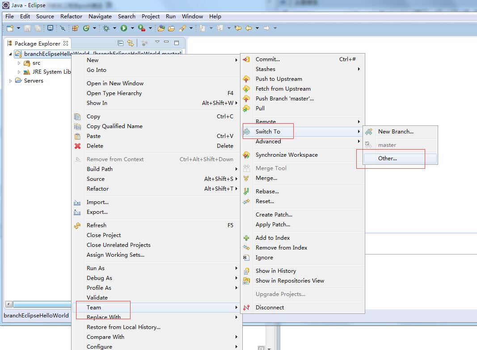Close the Package Explorer tab
The width and height of the screenshot is (477, 350).
[66, 43]
